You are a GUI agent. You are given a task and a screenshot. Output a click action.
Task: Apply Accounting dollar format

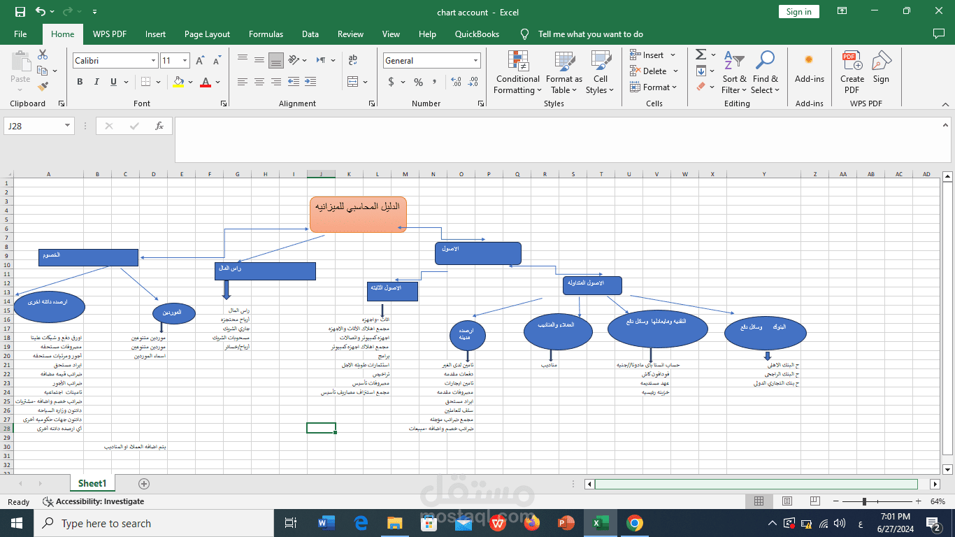click(x=392, y=82)
